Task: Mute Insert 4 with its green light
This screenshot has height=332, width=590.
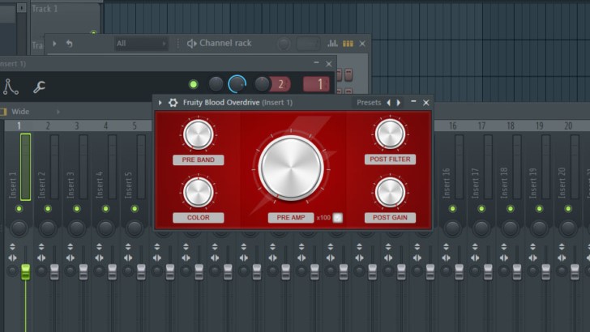Action: [105, 209]
